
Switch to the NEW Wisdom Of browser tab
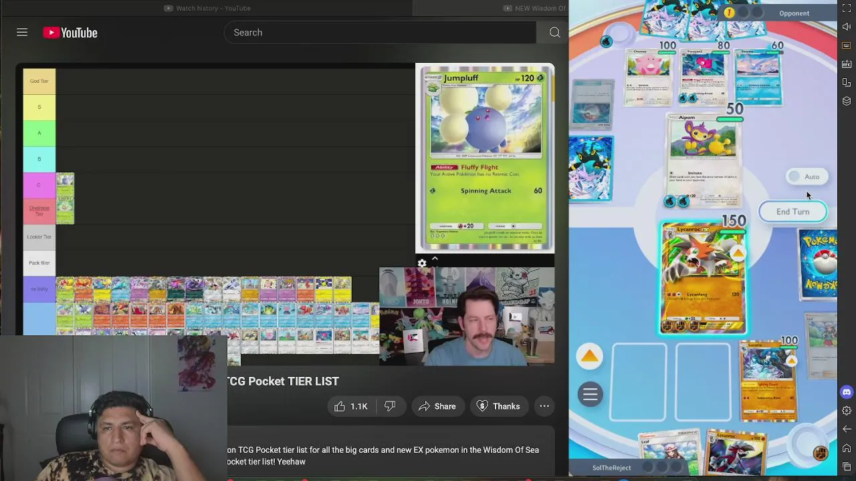tap(535, 8)
